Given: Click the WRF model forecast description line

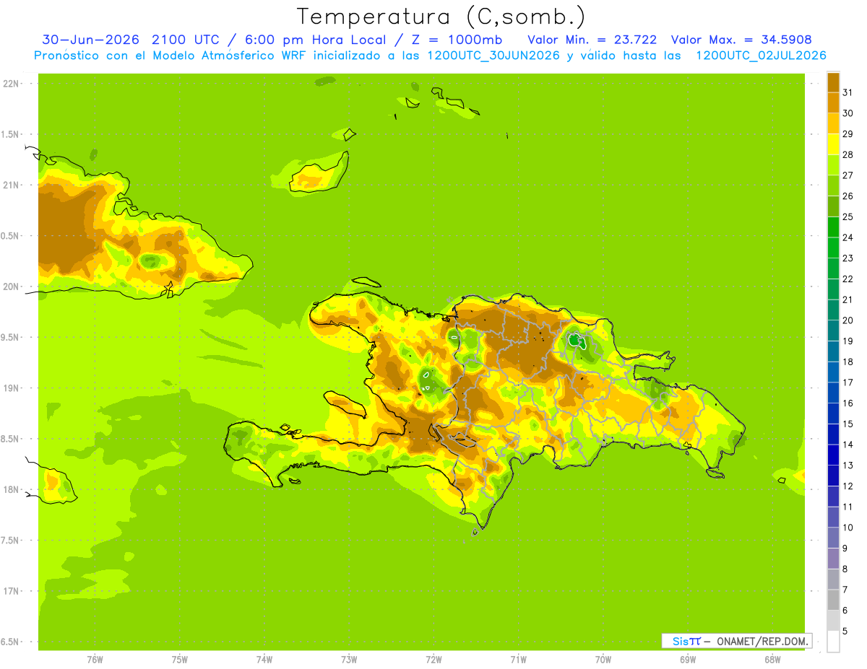Looking at the screenshot, I should click(x=430, y=56).
